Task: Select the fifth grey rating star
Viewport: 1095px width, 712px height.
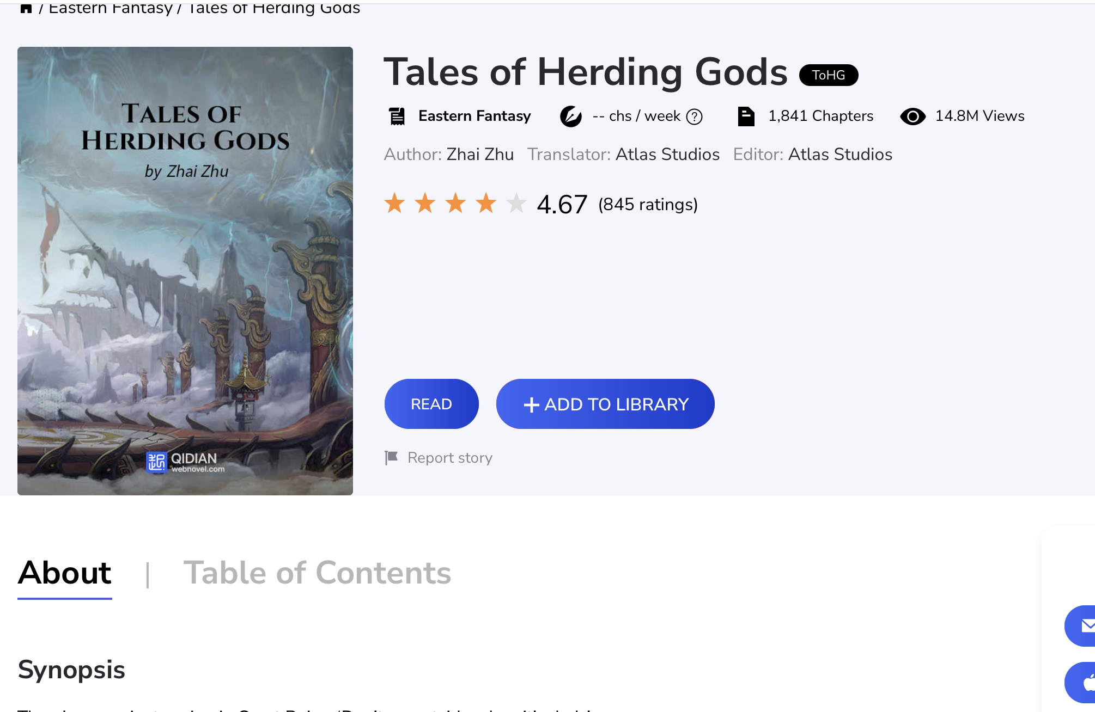Action: [516, 204]
